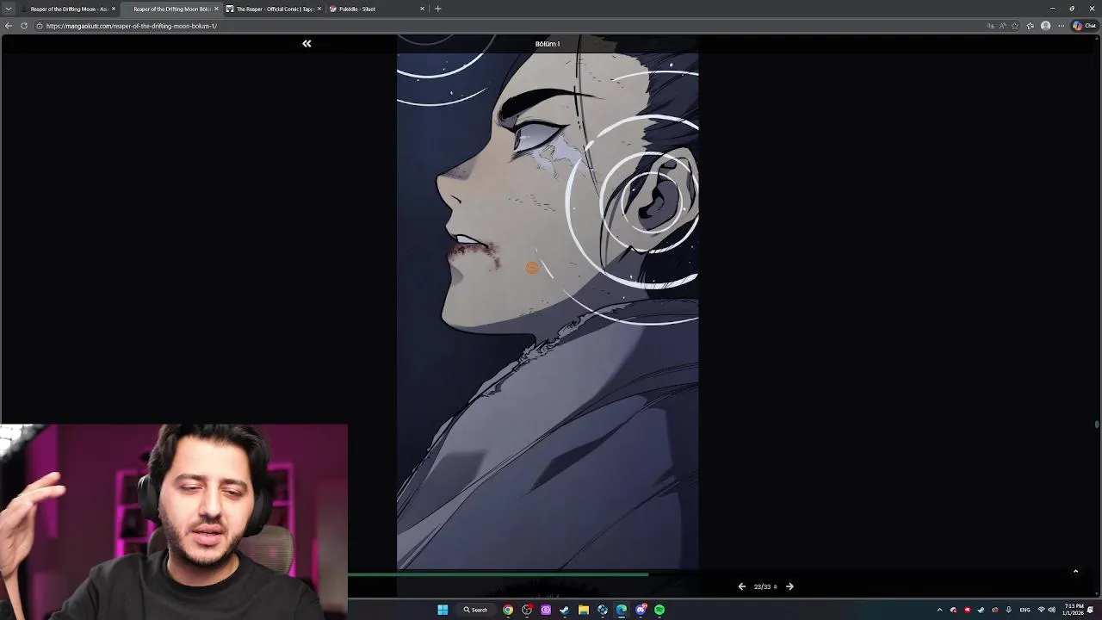The width and height of the screenshot is (1102, 620).
Task: Open the Windows Start menu
Action: coord(443,610)
